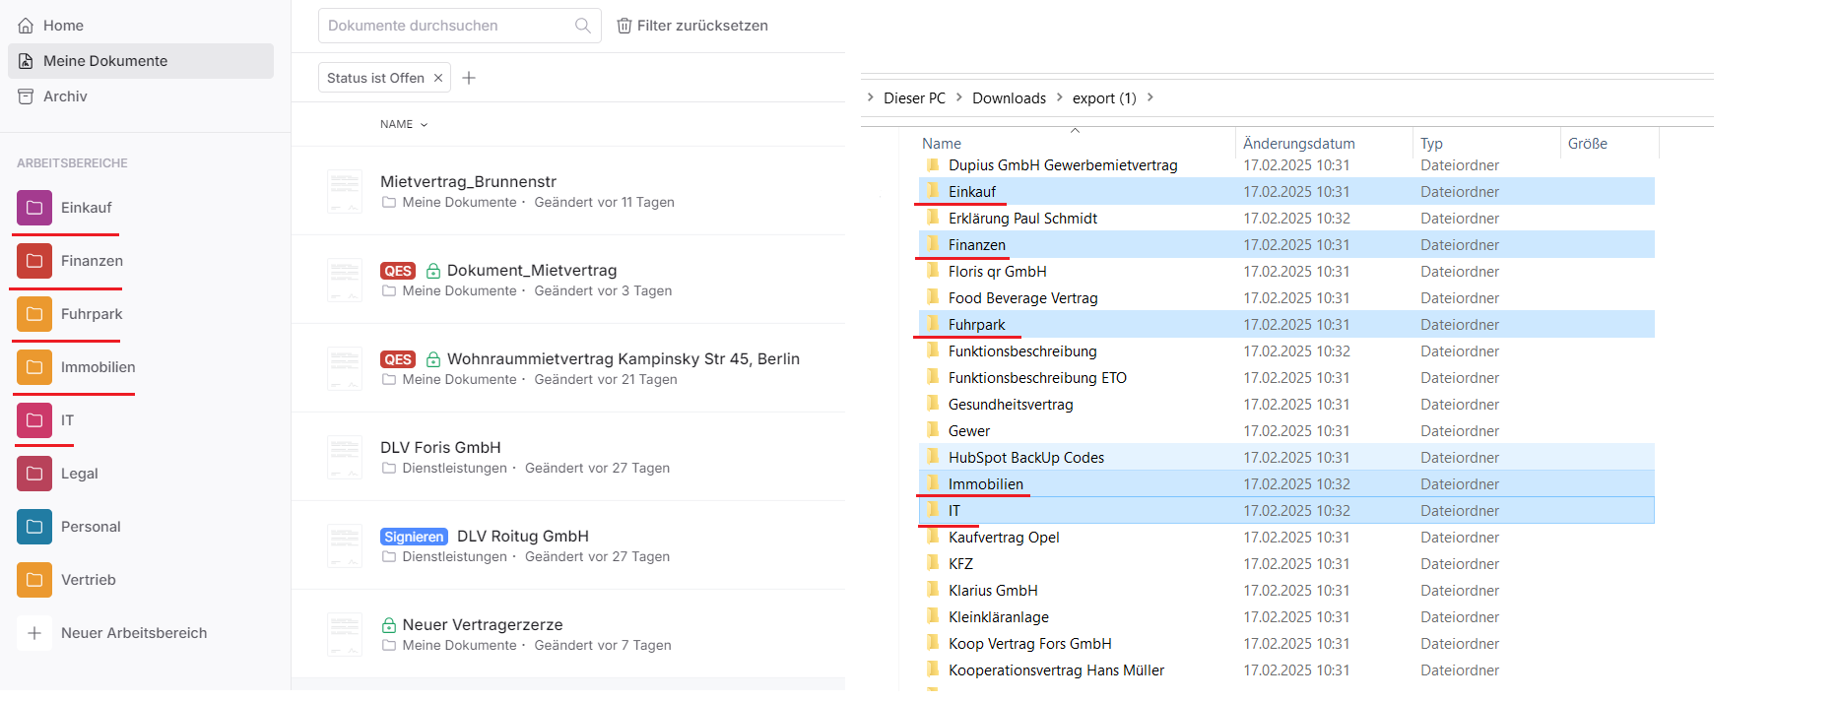Click the plus icon for Neuer Arbeitsbereich
This screenshot has width=1840, height=701.
coord(34,633)
